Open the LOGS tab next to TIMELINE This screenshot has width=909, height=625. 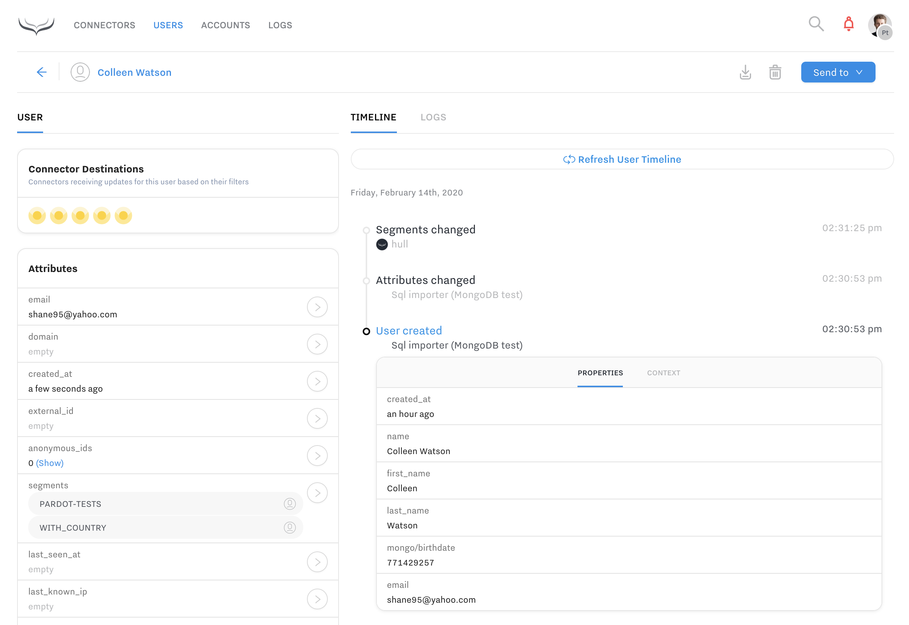433,117
